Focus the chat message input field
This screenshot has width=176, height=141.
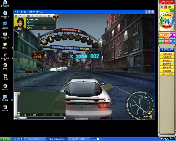coord(45,118)
